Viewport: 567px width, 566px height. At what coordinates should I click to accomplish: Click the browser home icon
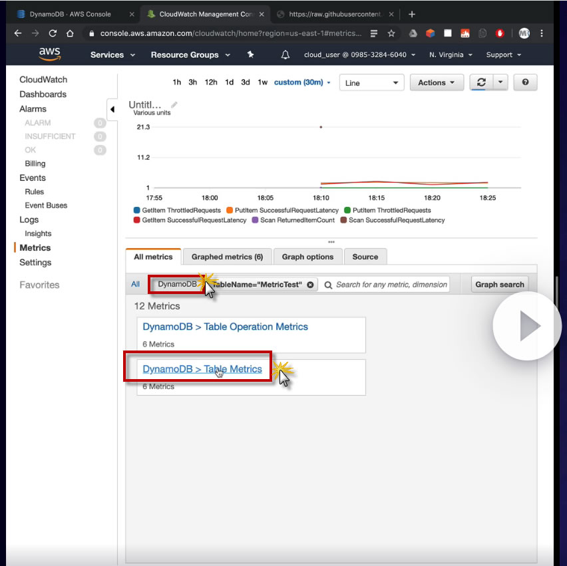pos(70,33)
